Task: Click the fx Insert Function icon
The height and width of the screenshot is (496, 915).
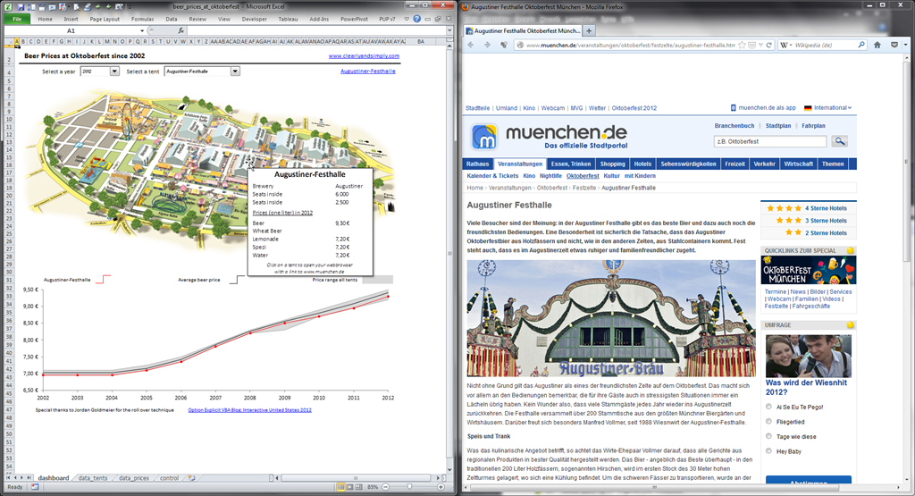Action: click(180, 30)
